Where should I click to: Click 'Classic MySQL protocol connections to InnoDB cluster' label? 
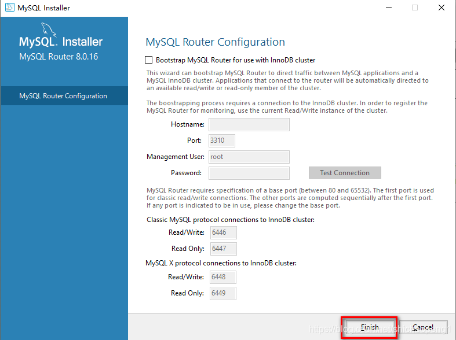[x=231, y=220]
